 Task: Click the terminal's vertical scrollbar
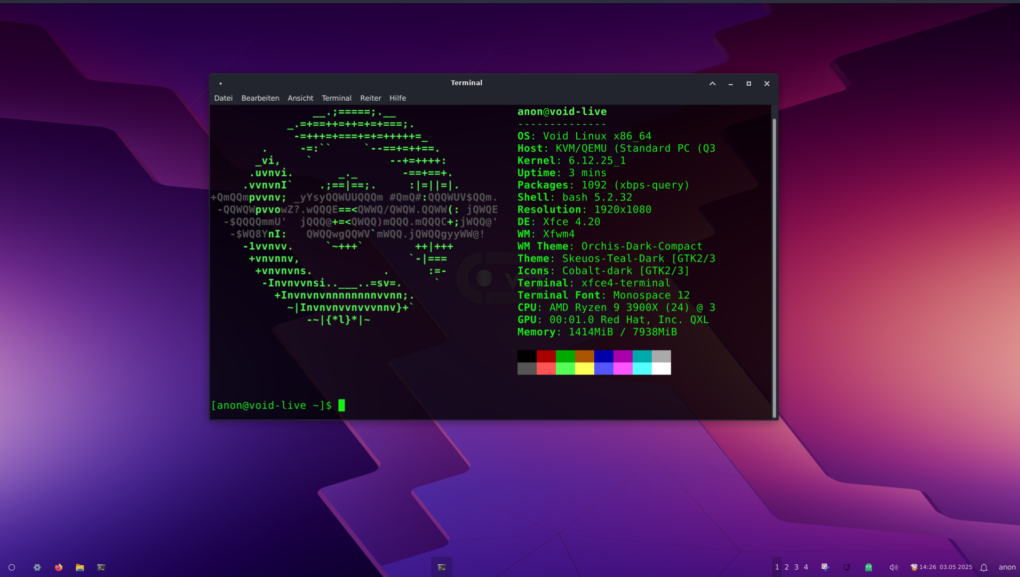point(774,266)
